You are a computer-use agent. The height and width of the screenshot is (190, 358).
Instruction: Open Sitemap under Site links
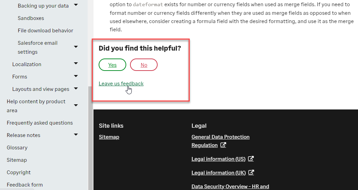(x=109, y=137)
